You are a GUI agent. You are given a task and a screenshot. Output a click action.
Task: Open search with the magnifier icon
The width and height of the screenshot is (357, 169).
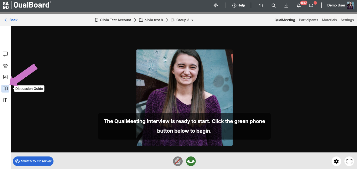[274, 5]
